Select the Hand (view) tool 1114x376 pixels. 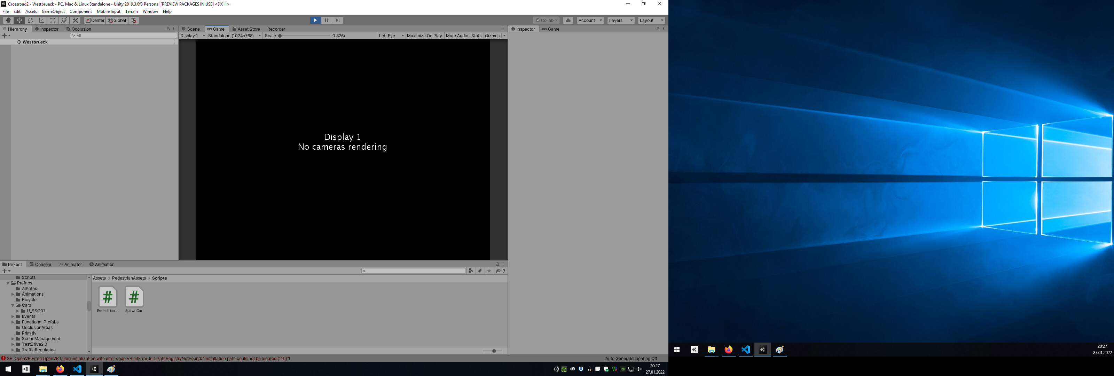click(x=8, y=20)
